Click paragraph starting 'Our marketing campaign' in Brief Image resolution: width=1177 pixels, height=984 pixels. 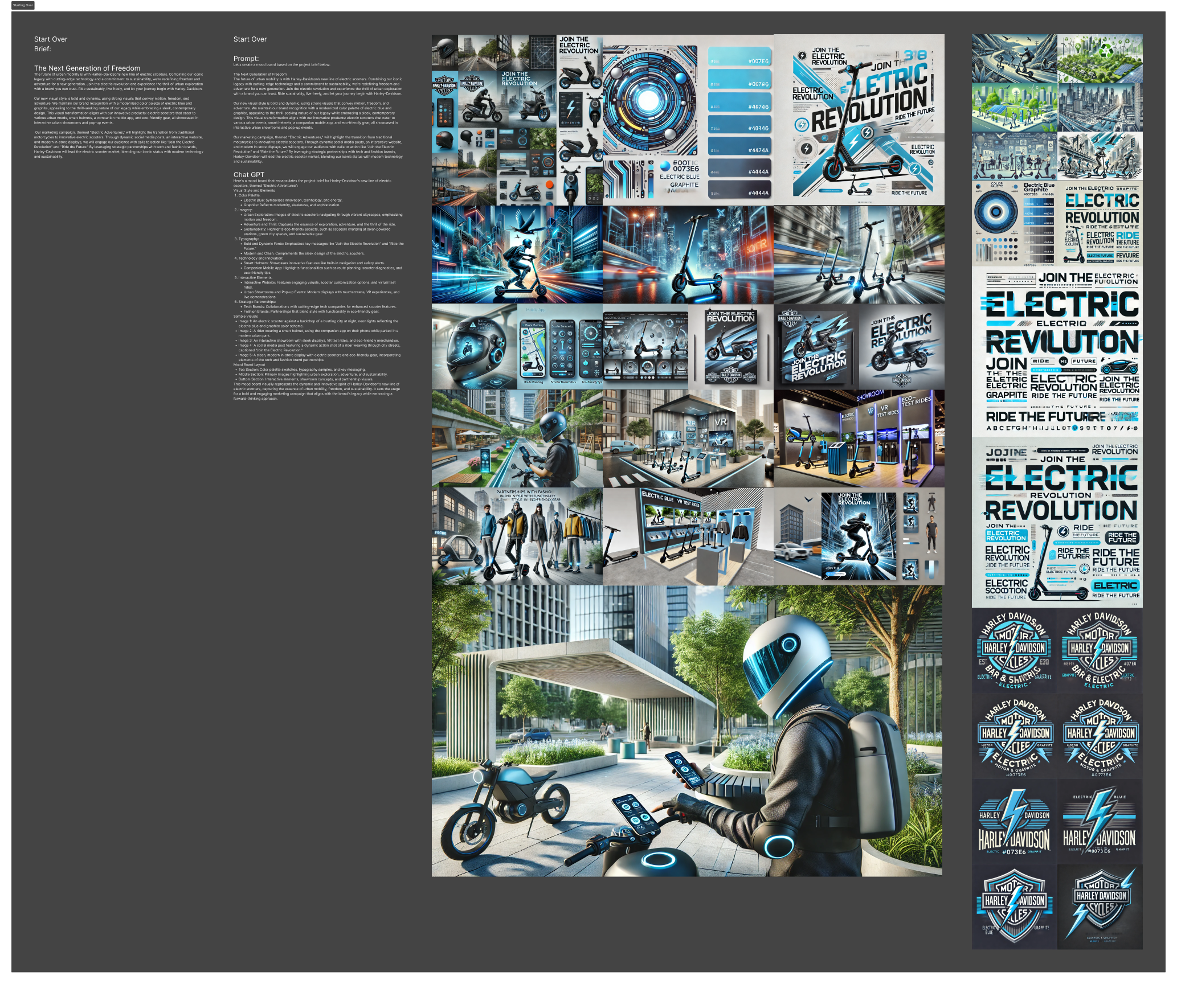(118, 145)
